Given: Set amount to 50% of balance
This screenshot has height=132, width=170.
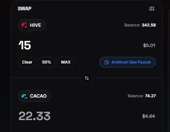Looking at the screenshot, I should [47, 62].
